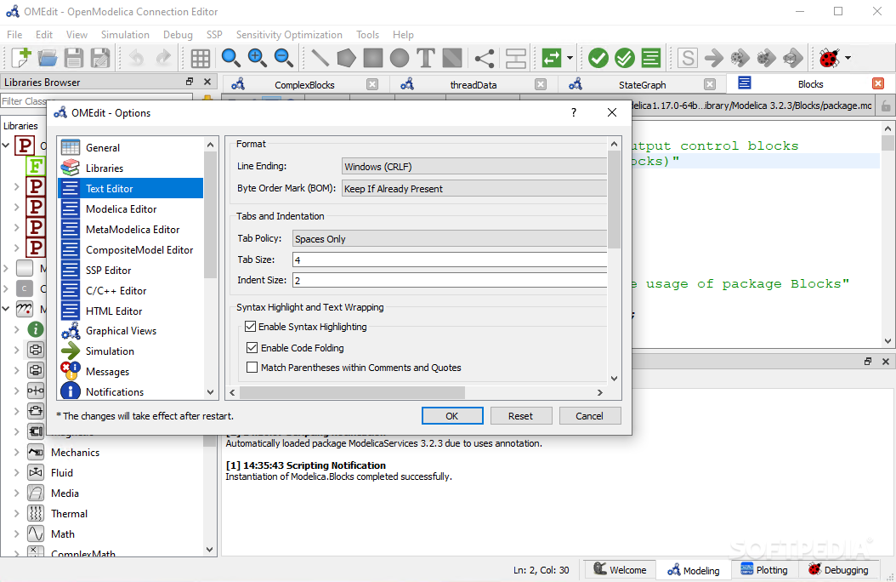Switch to the StateGraph tab
896x582 pixels.
(643, 84)
